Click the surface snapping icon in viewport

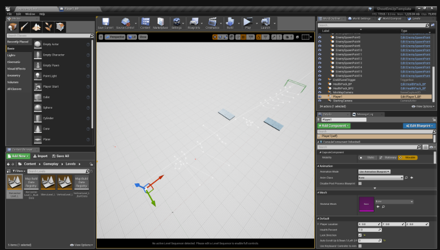pyautogui.click(x=238, y=37)
